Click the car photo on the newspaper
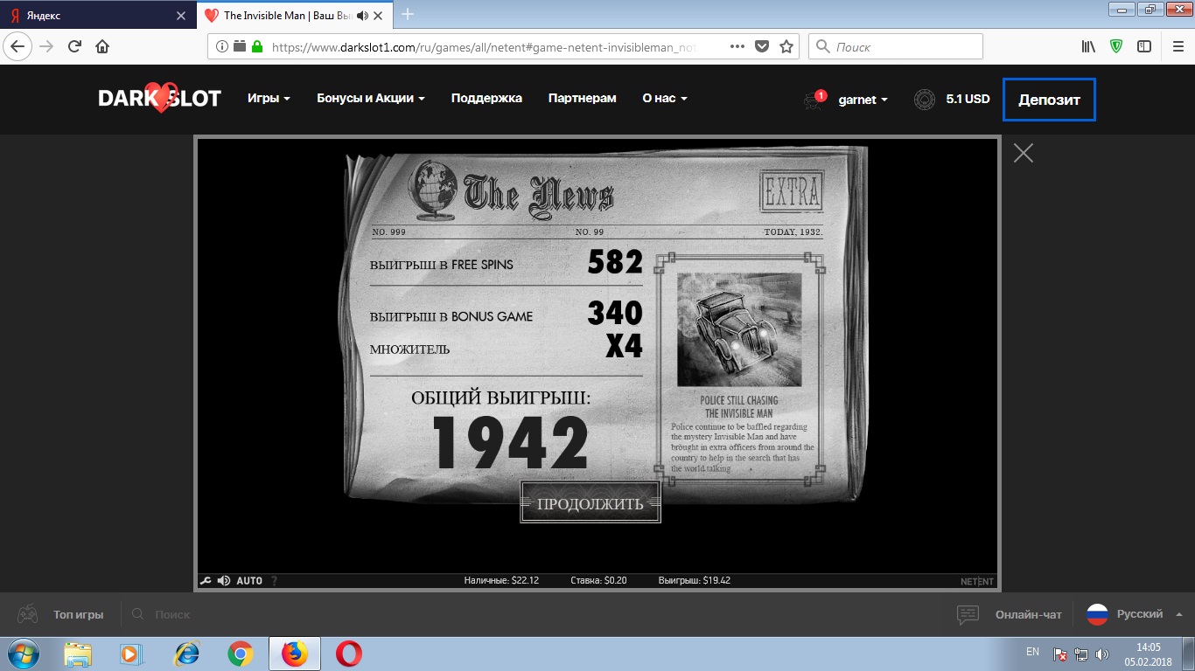Screen dimensions: 1195x671 coord(739,329)
